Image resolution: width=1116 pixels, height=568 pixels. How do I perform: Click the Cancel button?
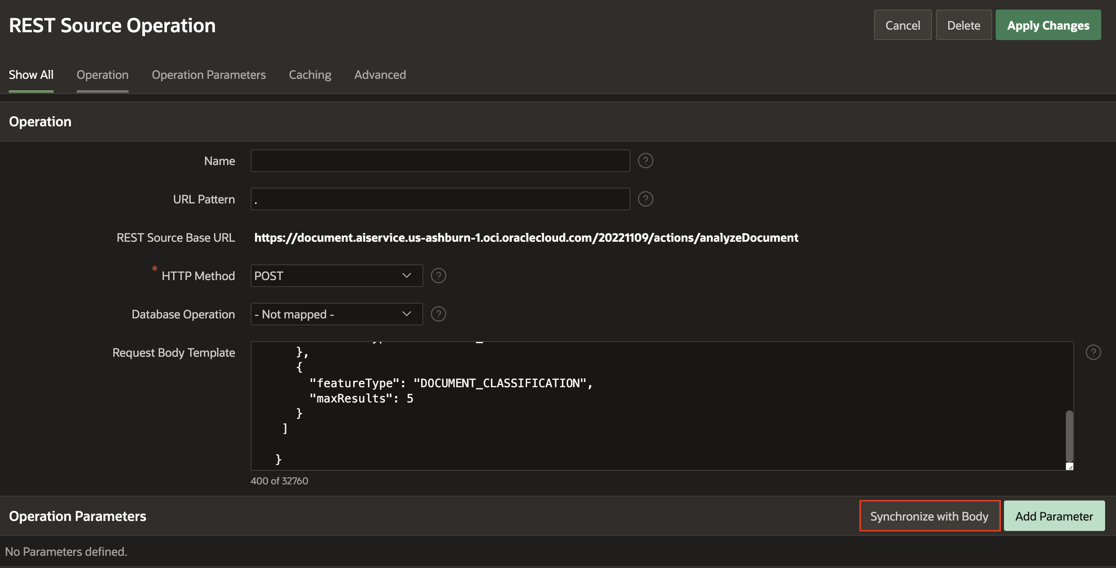pyautogui.click(x=902, y=25)
